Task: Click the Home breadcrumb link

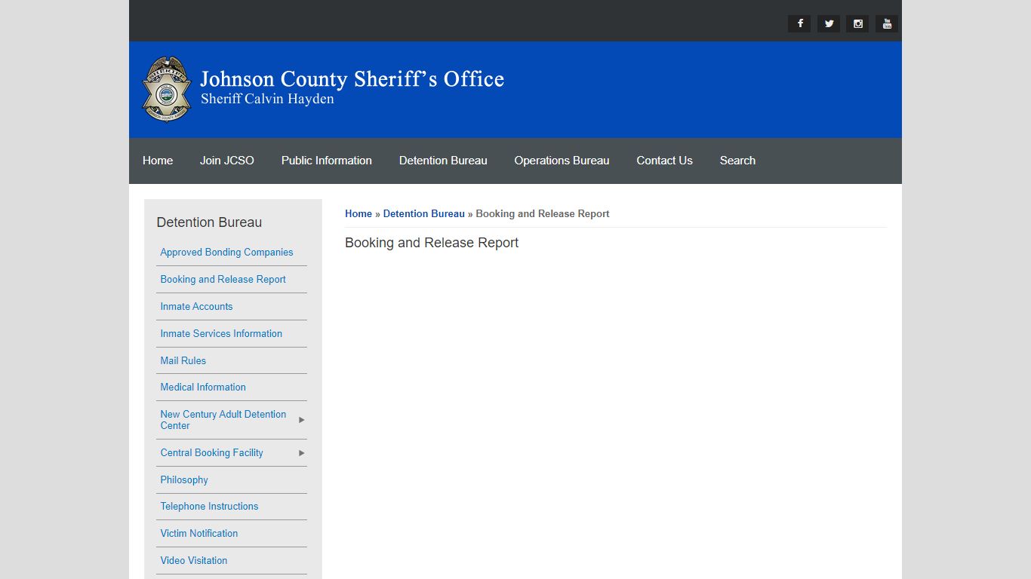Action: coord(359,214)
